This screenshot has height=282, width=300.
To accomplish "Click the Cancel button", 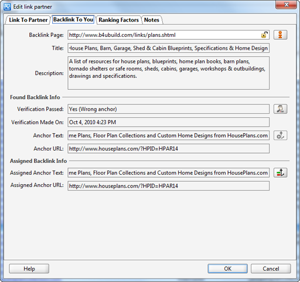I will point(271,269).
